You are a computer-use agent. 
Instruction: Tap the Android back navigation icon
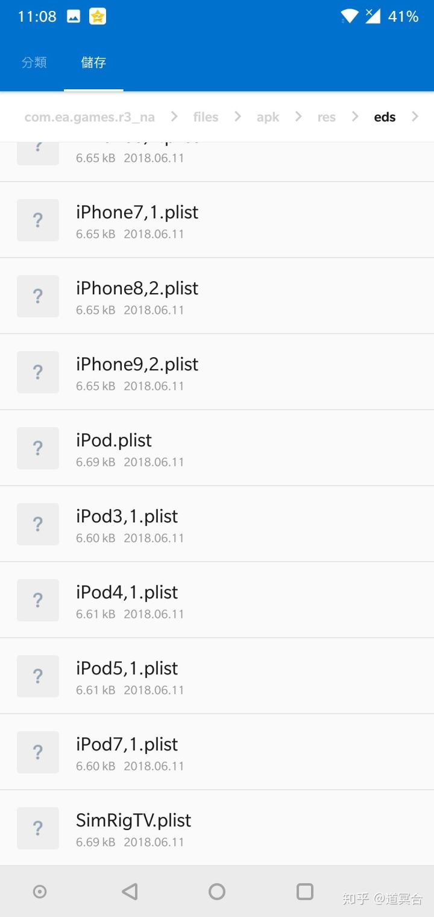[130, 892]
